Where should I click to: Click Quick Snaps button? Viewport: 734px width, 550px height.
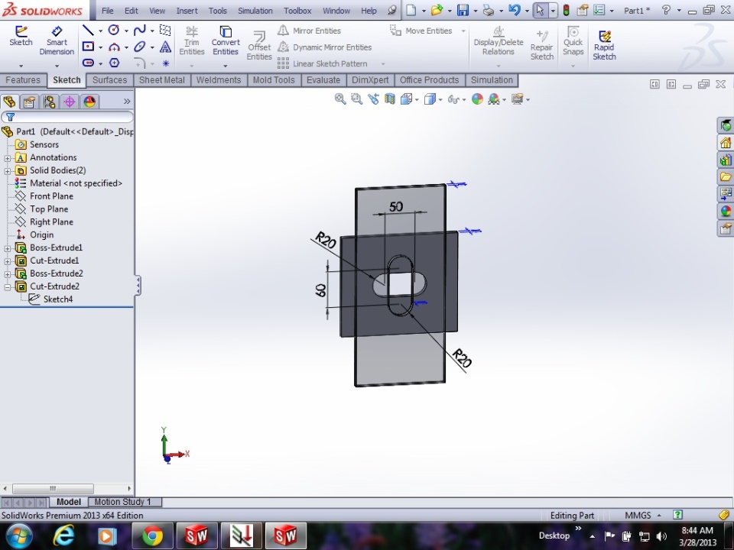[573, 40]
